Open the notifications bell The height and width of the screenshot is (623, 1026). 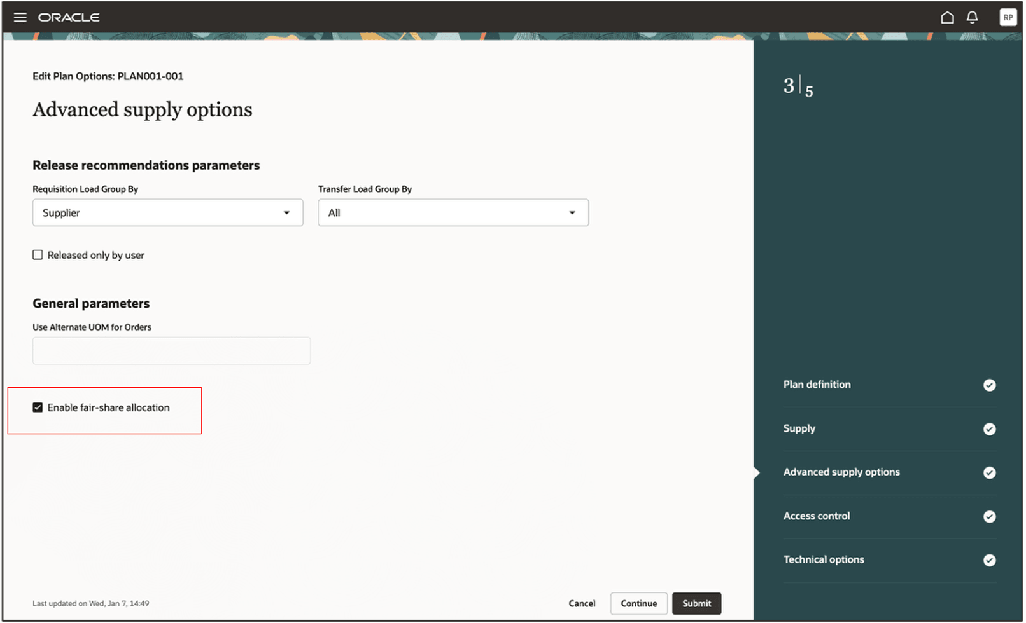972,17
